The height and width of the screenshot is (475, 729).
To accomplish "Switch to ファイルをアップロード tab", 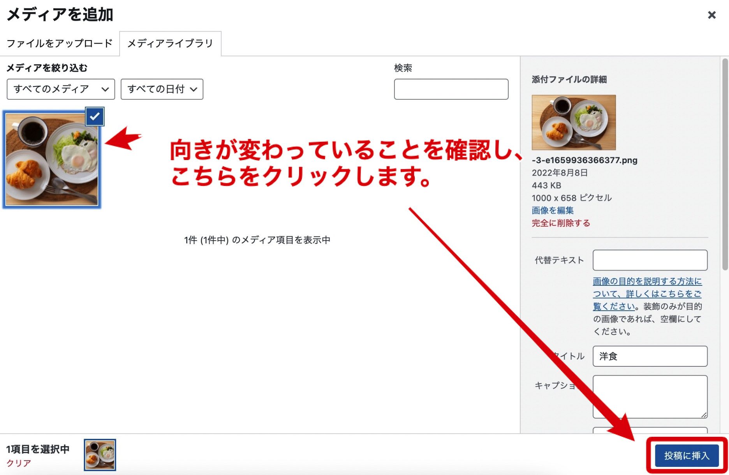I will (60, 43).
